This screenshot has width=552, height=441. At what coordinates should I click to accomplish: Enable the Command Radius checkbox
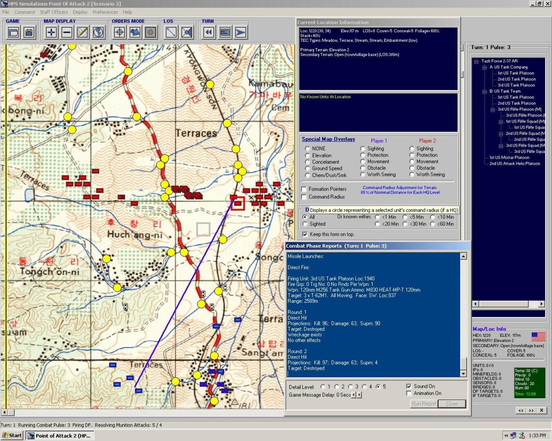304,197
